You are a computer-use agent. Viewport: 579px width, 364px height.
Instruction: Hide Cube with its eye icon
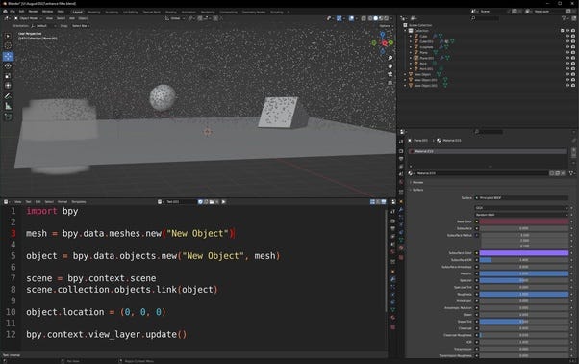tap(567, 37)
